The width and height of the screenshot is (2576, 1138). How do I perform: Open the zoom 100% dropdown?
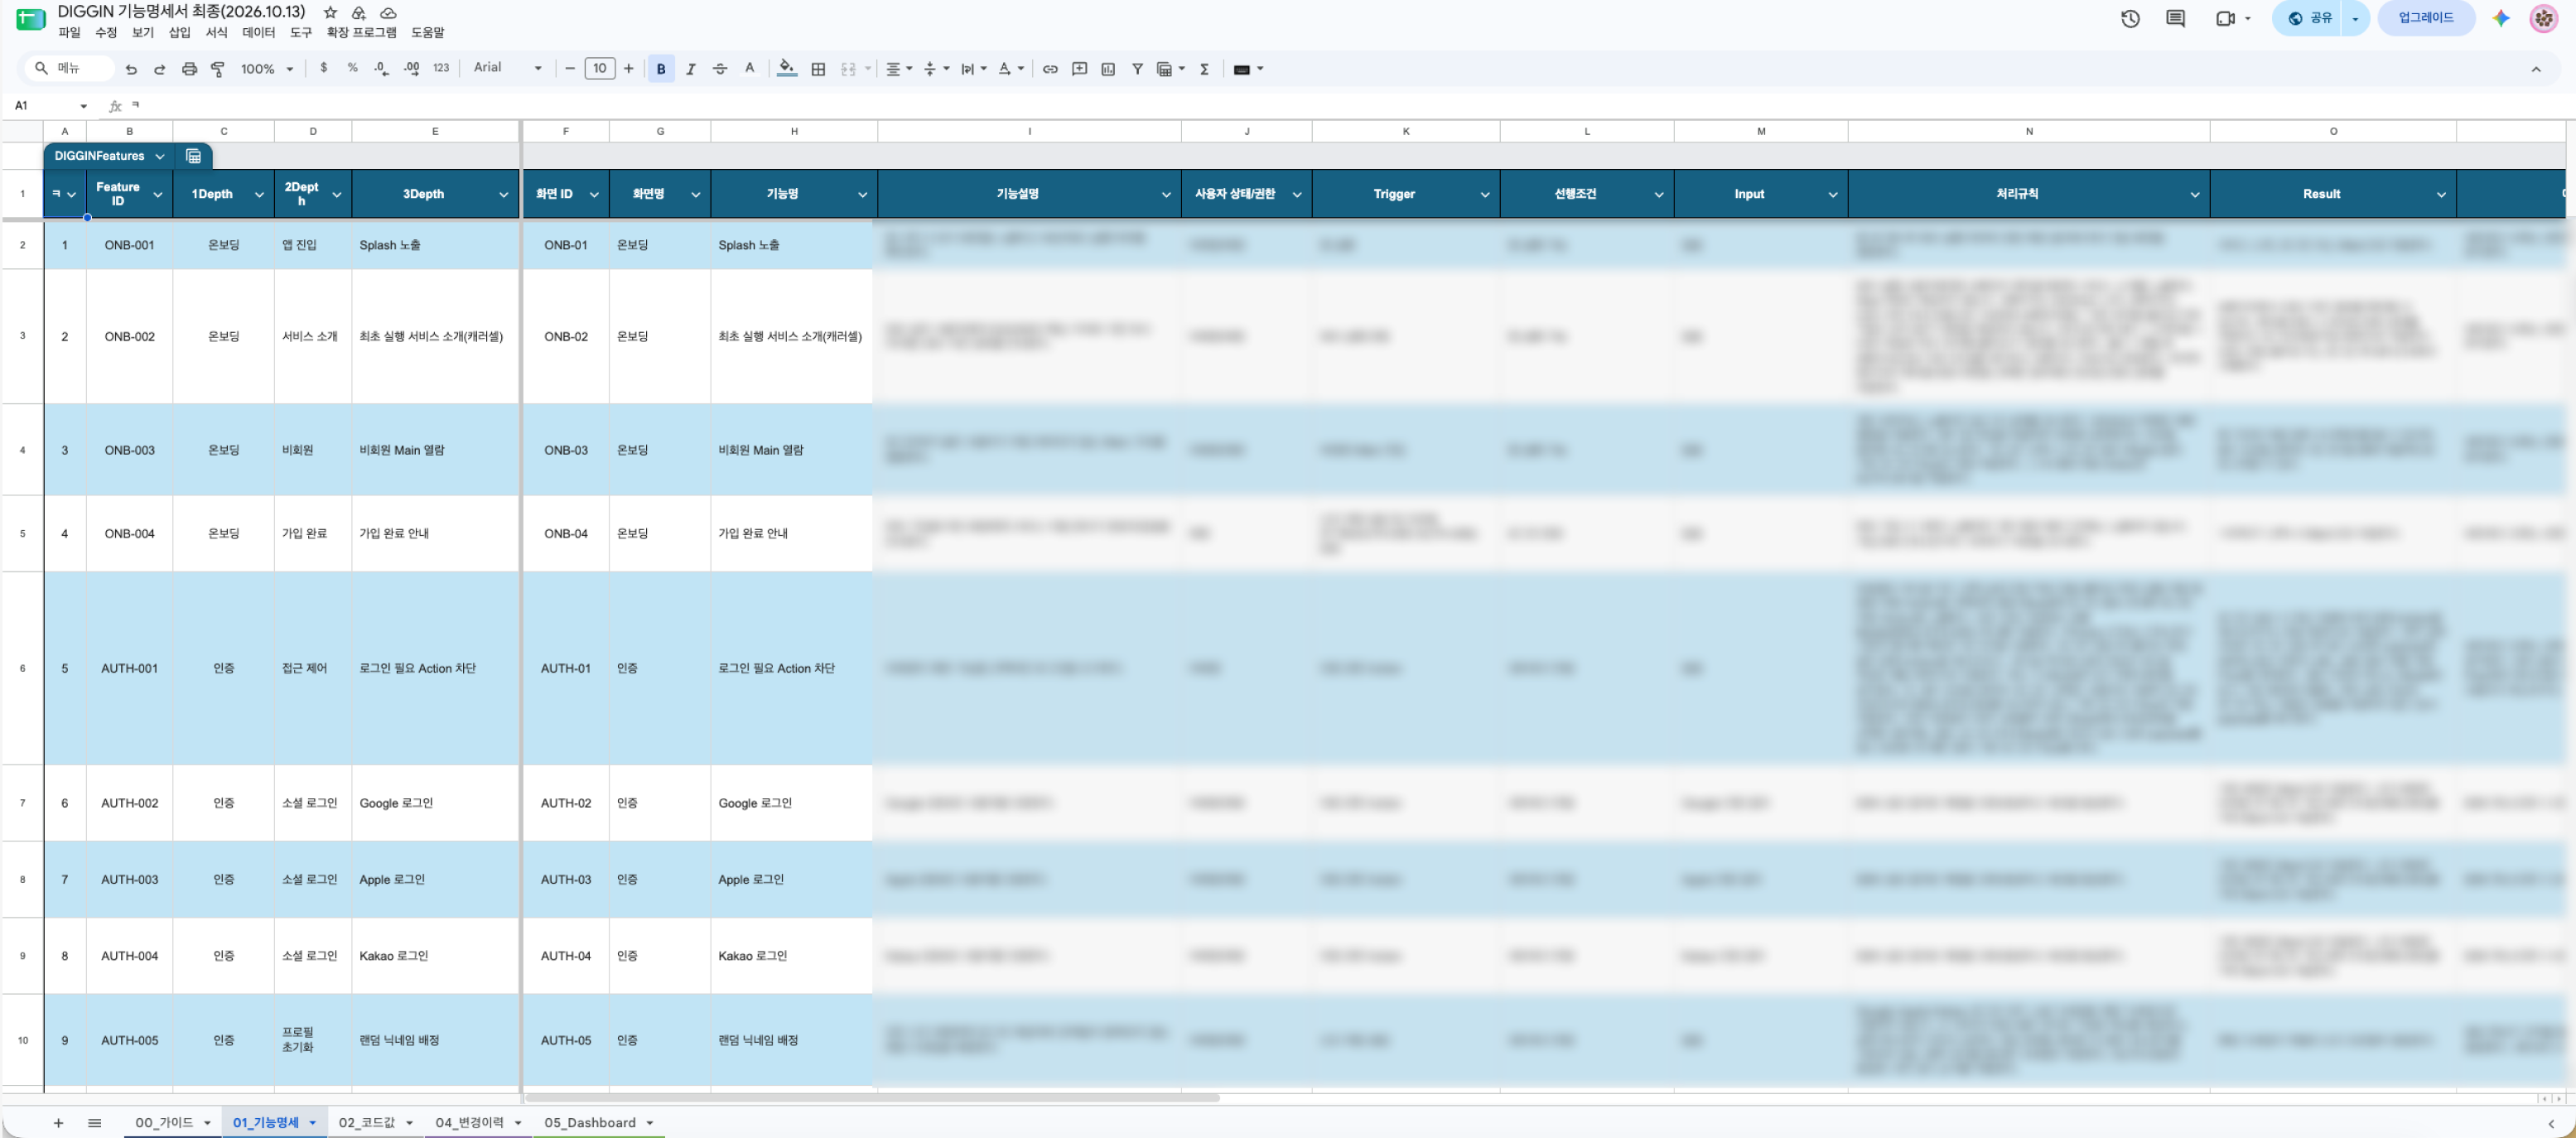point(267,69)
